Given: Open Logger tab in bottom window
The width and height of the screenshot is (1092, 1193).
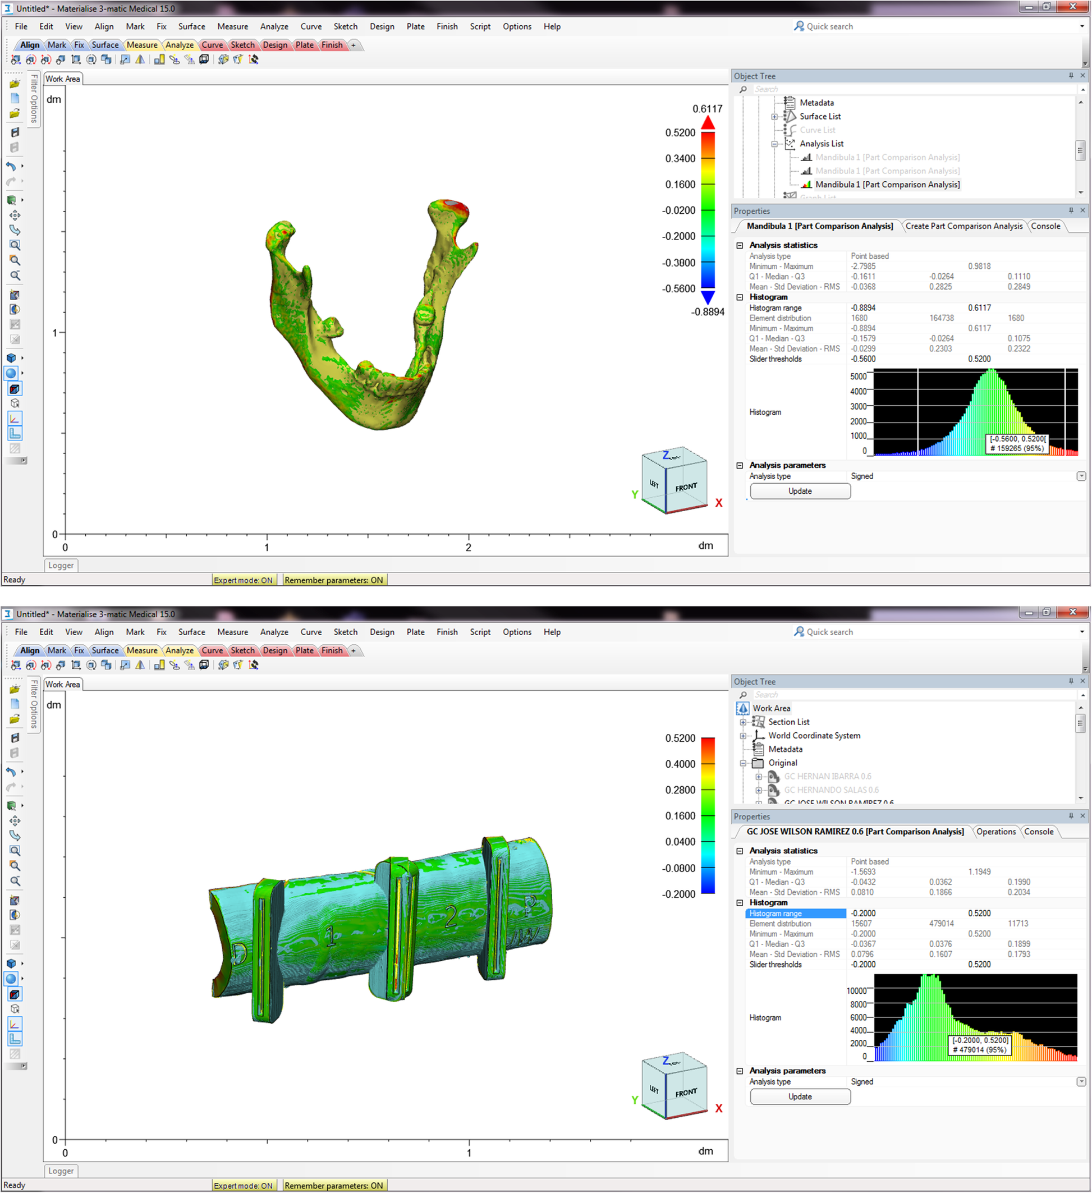Looking at the screenshot, I should [x=61, y=1171].
